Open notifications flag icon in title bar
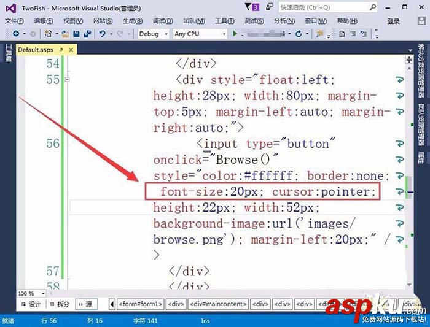Screen dimensions: 430x327 [x=248, y=7]
